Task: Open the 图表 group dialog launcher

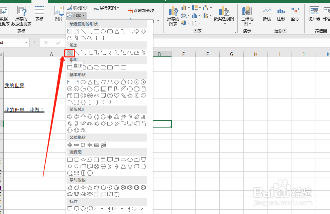Action: [235, 32]
